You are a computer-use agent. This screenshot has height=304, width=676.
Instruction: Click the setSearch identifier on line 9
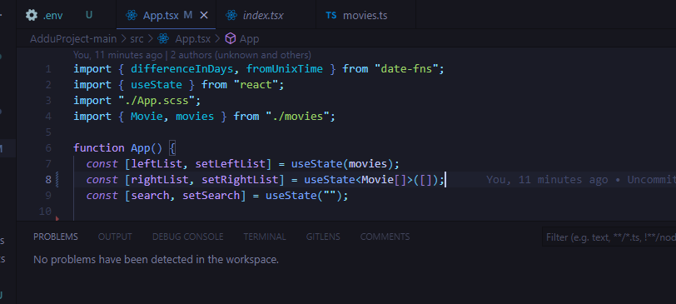(x=211, y=196)
